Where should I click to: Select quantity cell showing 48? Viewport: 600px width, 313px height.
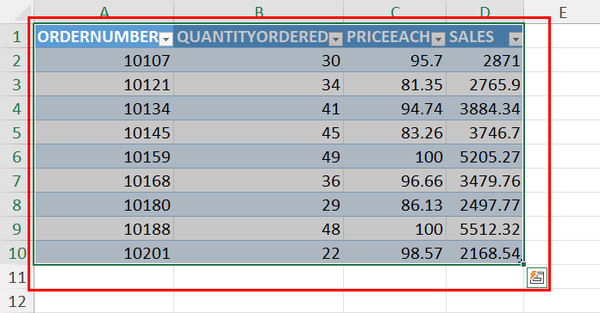(x=259, y=228)
